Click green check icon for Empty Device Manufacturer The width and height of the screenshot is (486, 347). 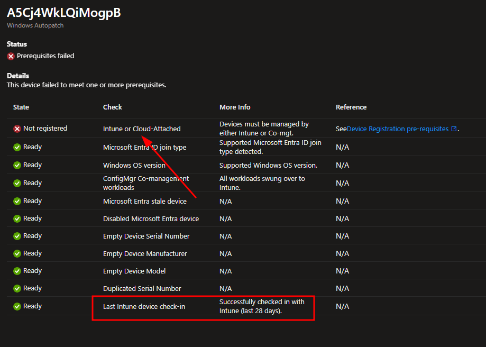(17, 253)
